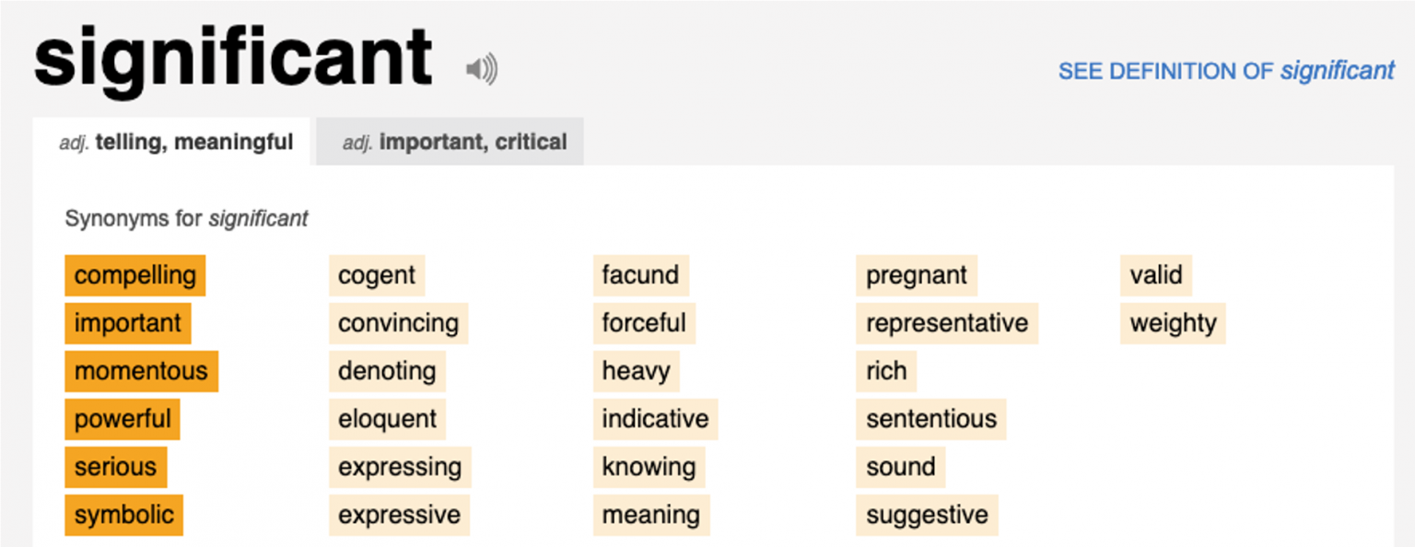Screen dimensions: 1415x547
Task: Open the synonym 'cogent'
Action: [x=377, y=275]
